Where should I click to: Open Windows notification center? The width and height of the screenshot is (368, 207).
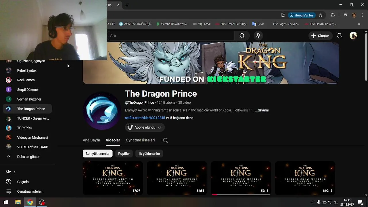click(x=361, y=202)
